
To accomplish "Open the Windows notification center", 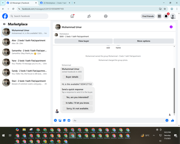I will point(176,135).
